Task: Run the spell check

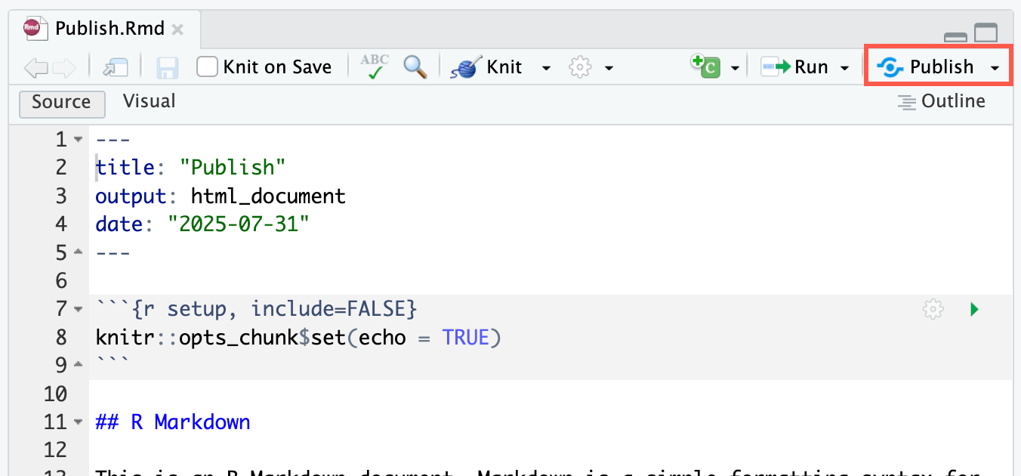Action: [373, 66]
